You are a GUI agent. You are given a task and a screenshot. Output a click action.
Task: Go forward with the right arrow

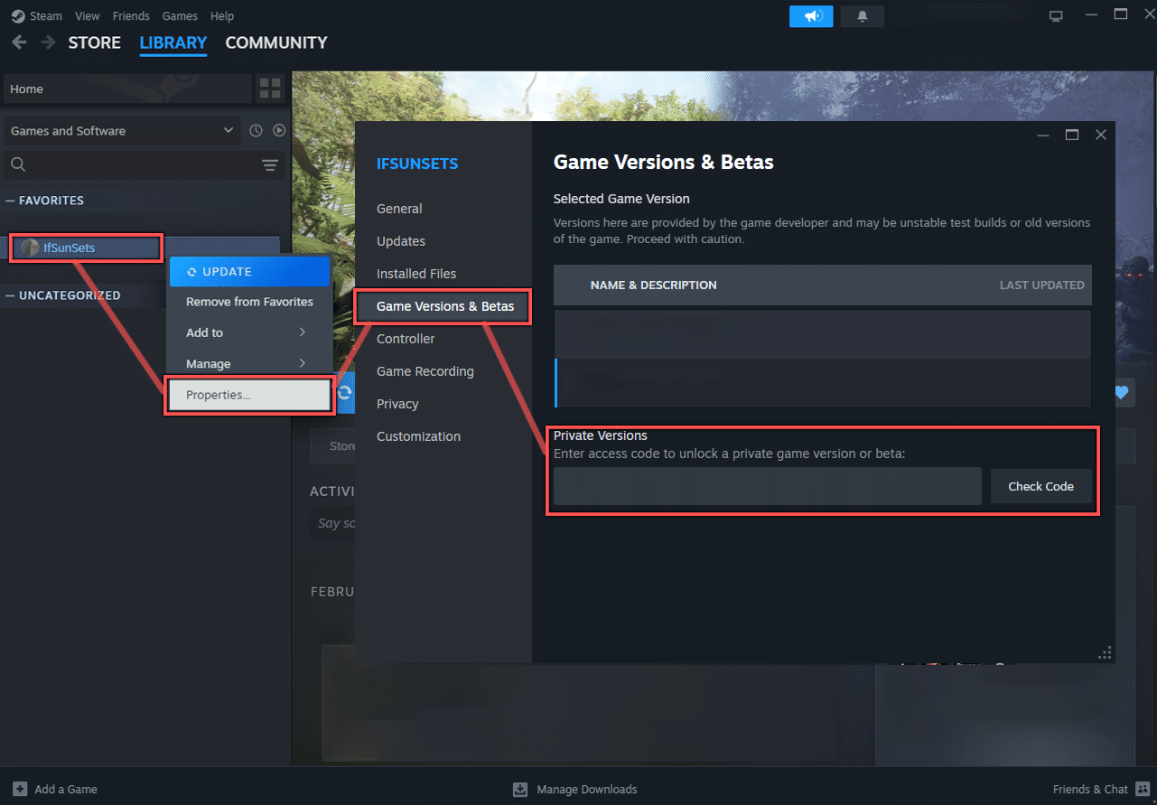point(48,42)
